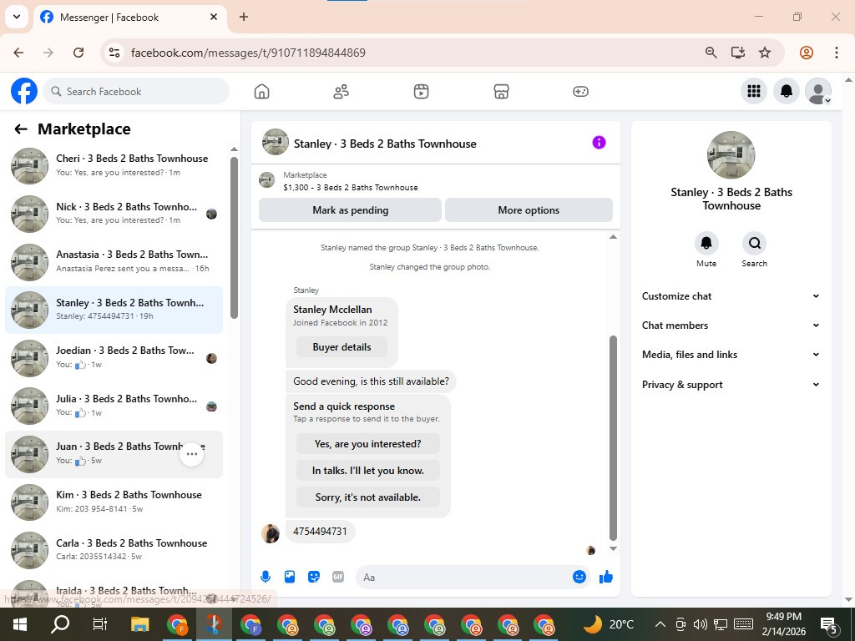Open the Friends icon in top nav
Screen dimensions: 855x641
341,92
